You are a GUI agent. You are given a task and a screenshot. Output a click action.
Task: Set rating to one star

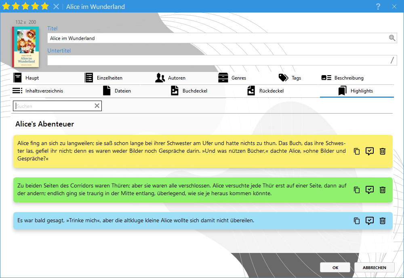point(6,6)
